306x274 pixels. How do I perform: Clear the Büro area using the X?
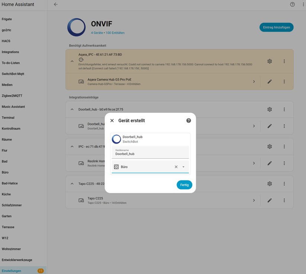(x=175, y=167)
